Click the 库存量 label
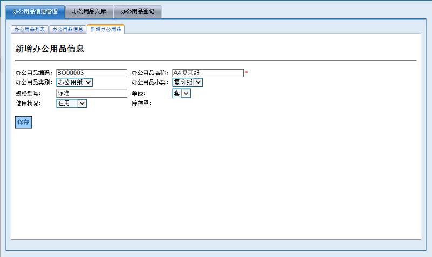Image resolution: width=432 pixels, height=257 pixels. pyautogui.click(x=141, y=103)
